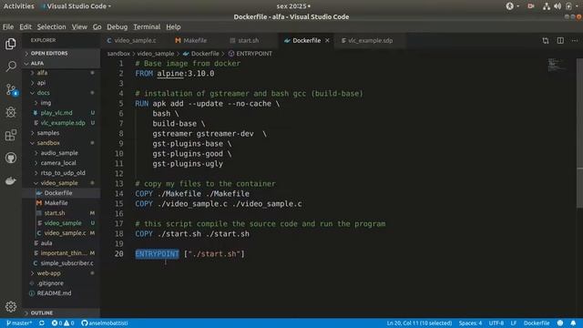This screenshot has height=328, width=583.
Task: Open the Debug view bug icon
Action: click(x=10, y=112)
